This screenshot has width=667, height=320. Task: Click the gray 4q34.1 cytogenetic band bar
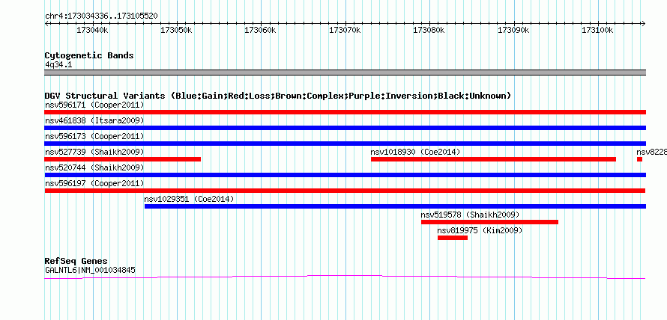click(x=345, y=73)
